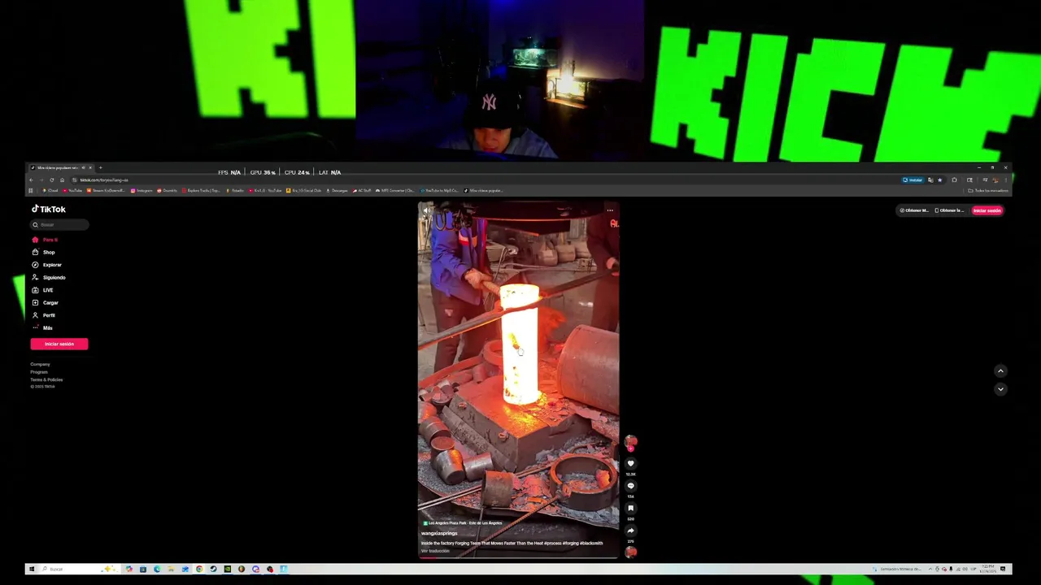Image resolution: width=1041 pixels, height=585 pixels.
Task: Click the Los Angeles Plaza Park location tag
Action: click(x=463, y=523)
